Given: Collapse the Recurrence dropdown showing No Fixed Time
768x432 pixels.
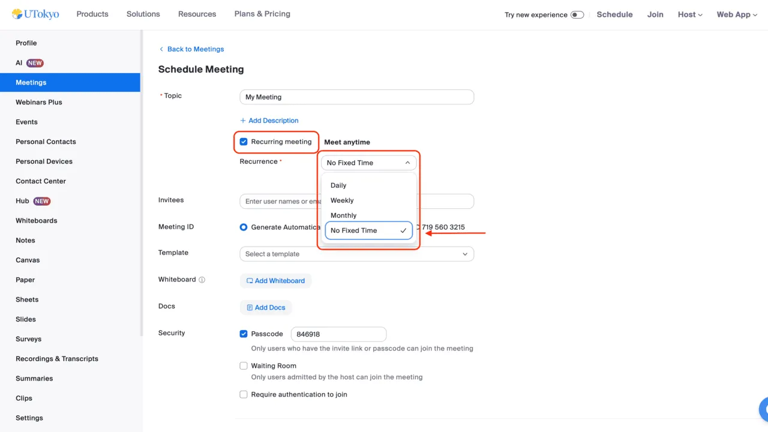Looking at the screenshot, I should [368, 163].
